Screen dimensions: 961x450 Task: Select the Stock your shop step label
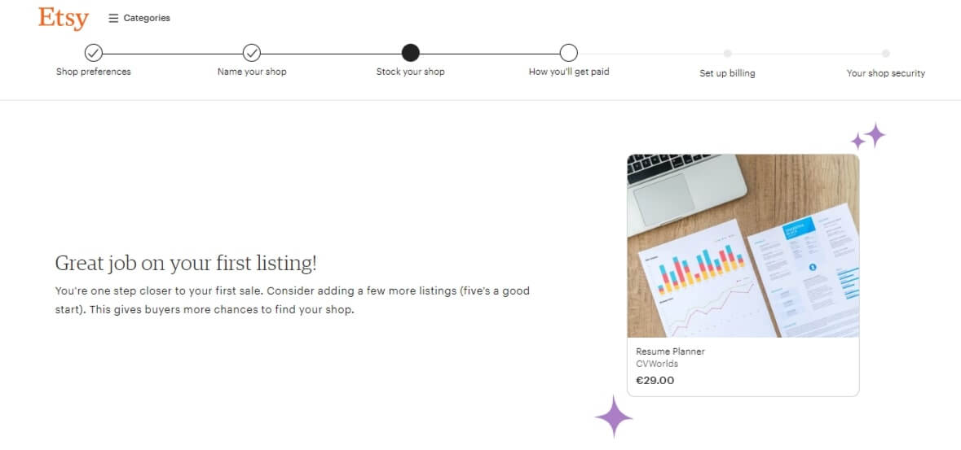(x=411, y=72)
